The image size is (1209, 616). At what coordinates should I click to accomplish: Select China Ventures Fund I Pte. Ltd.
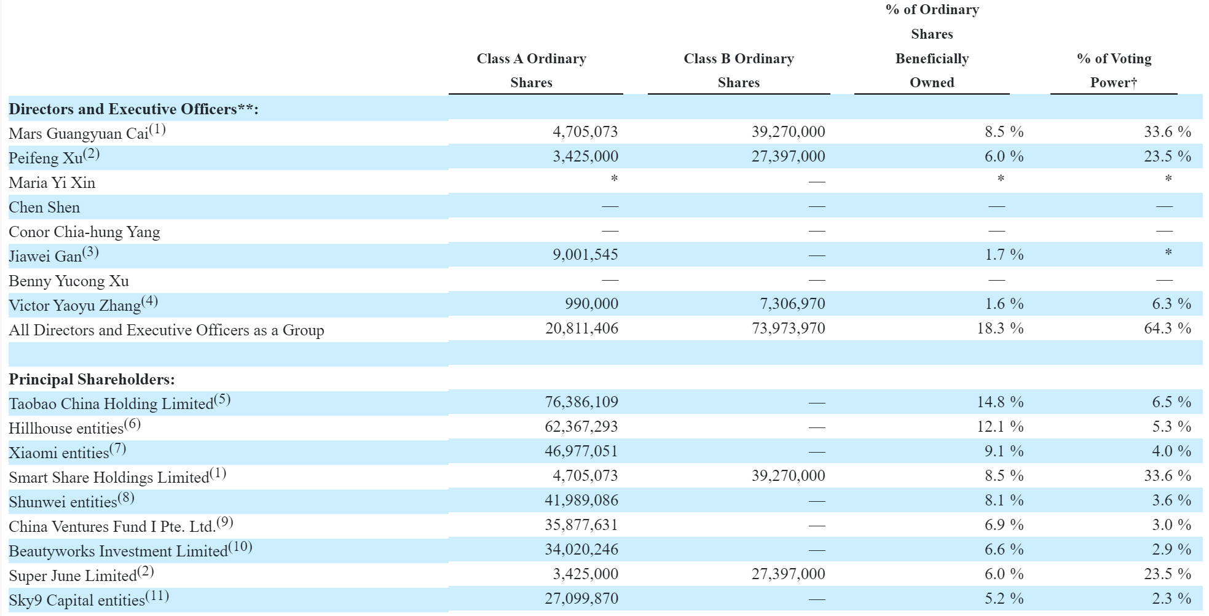pos(121,525)
